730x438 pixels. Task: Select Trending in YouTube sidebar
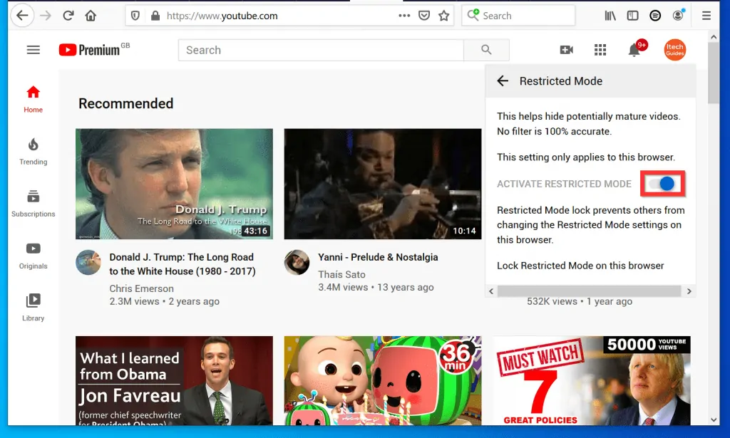tap(33, 152)
